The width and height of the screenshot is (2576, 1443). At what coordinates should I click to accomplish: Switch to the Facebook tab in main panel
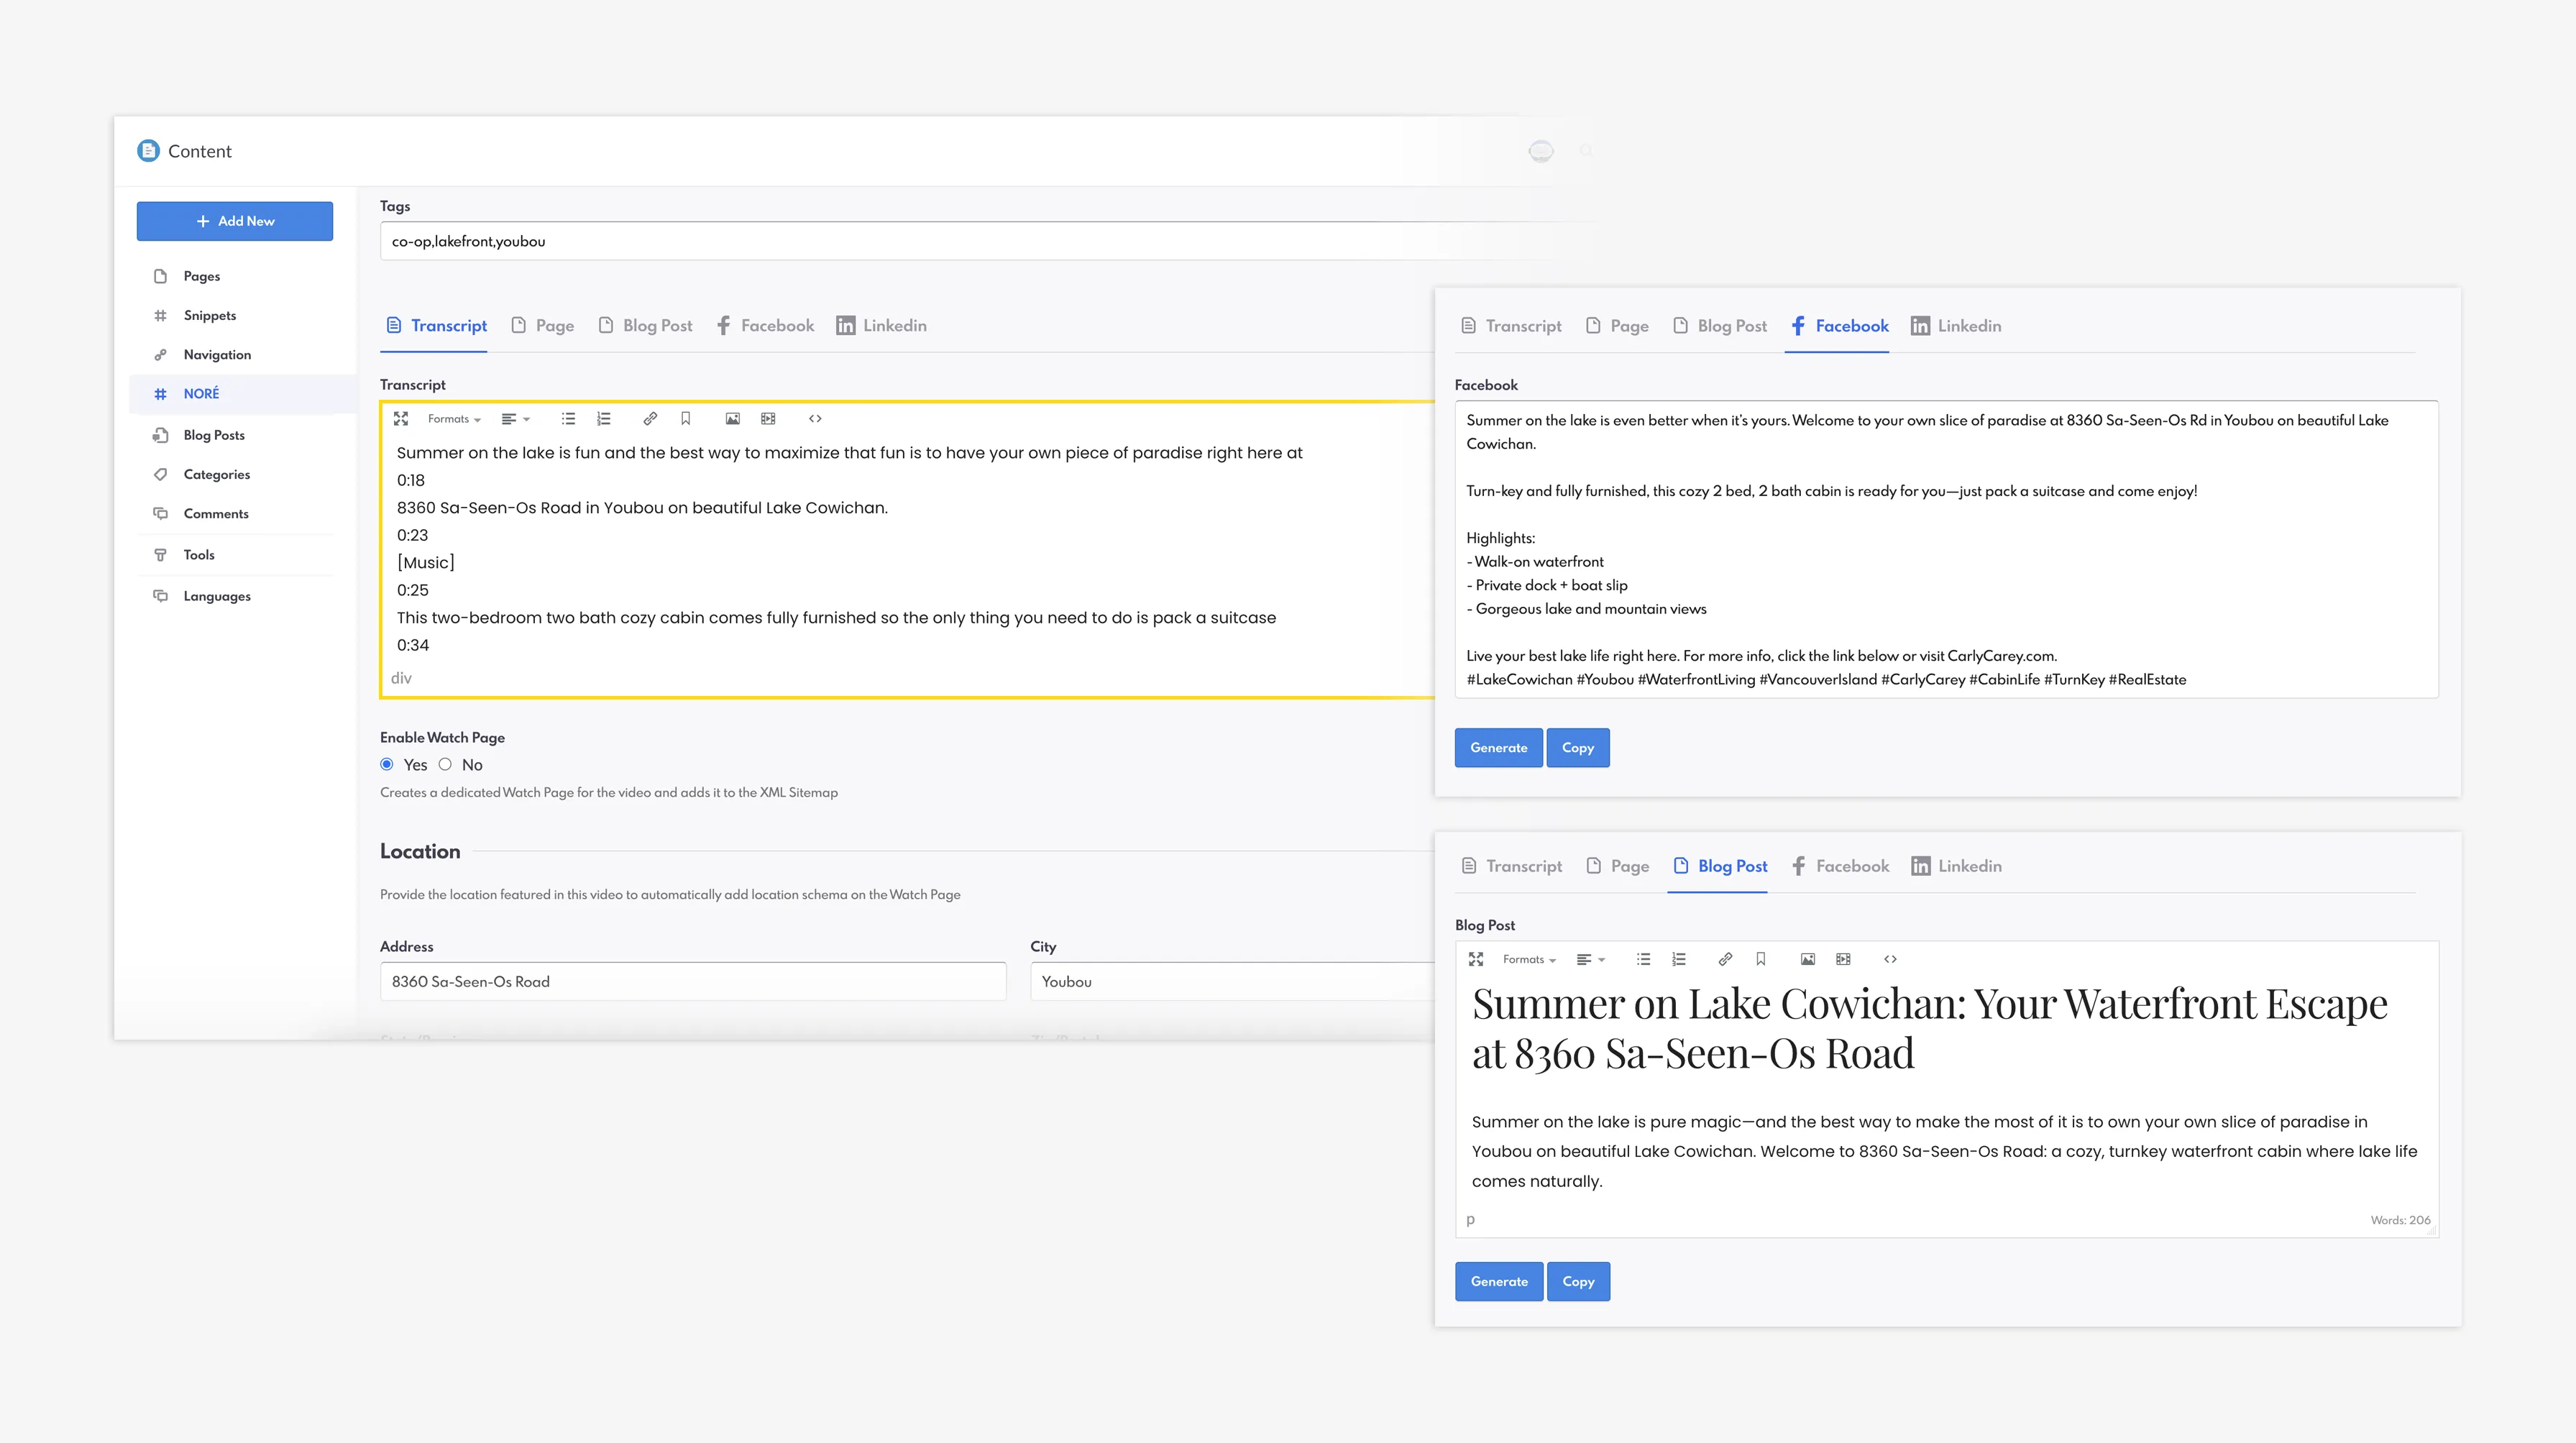pyautogui.click(x=765, y=326)
